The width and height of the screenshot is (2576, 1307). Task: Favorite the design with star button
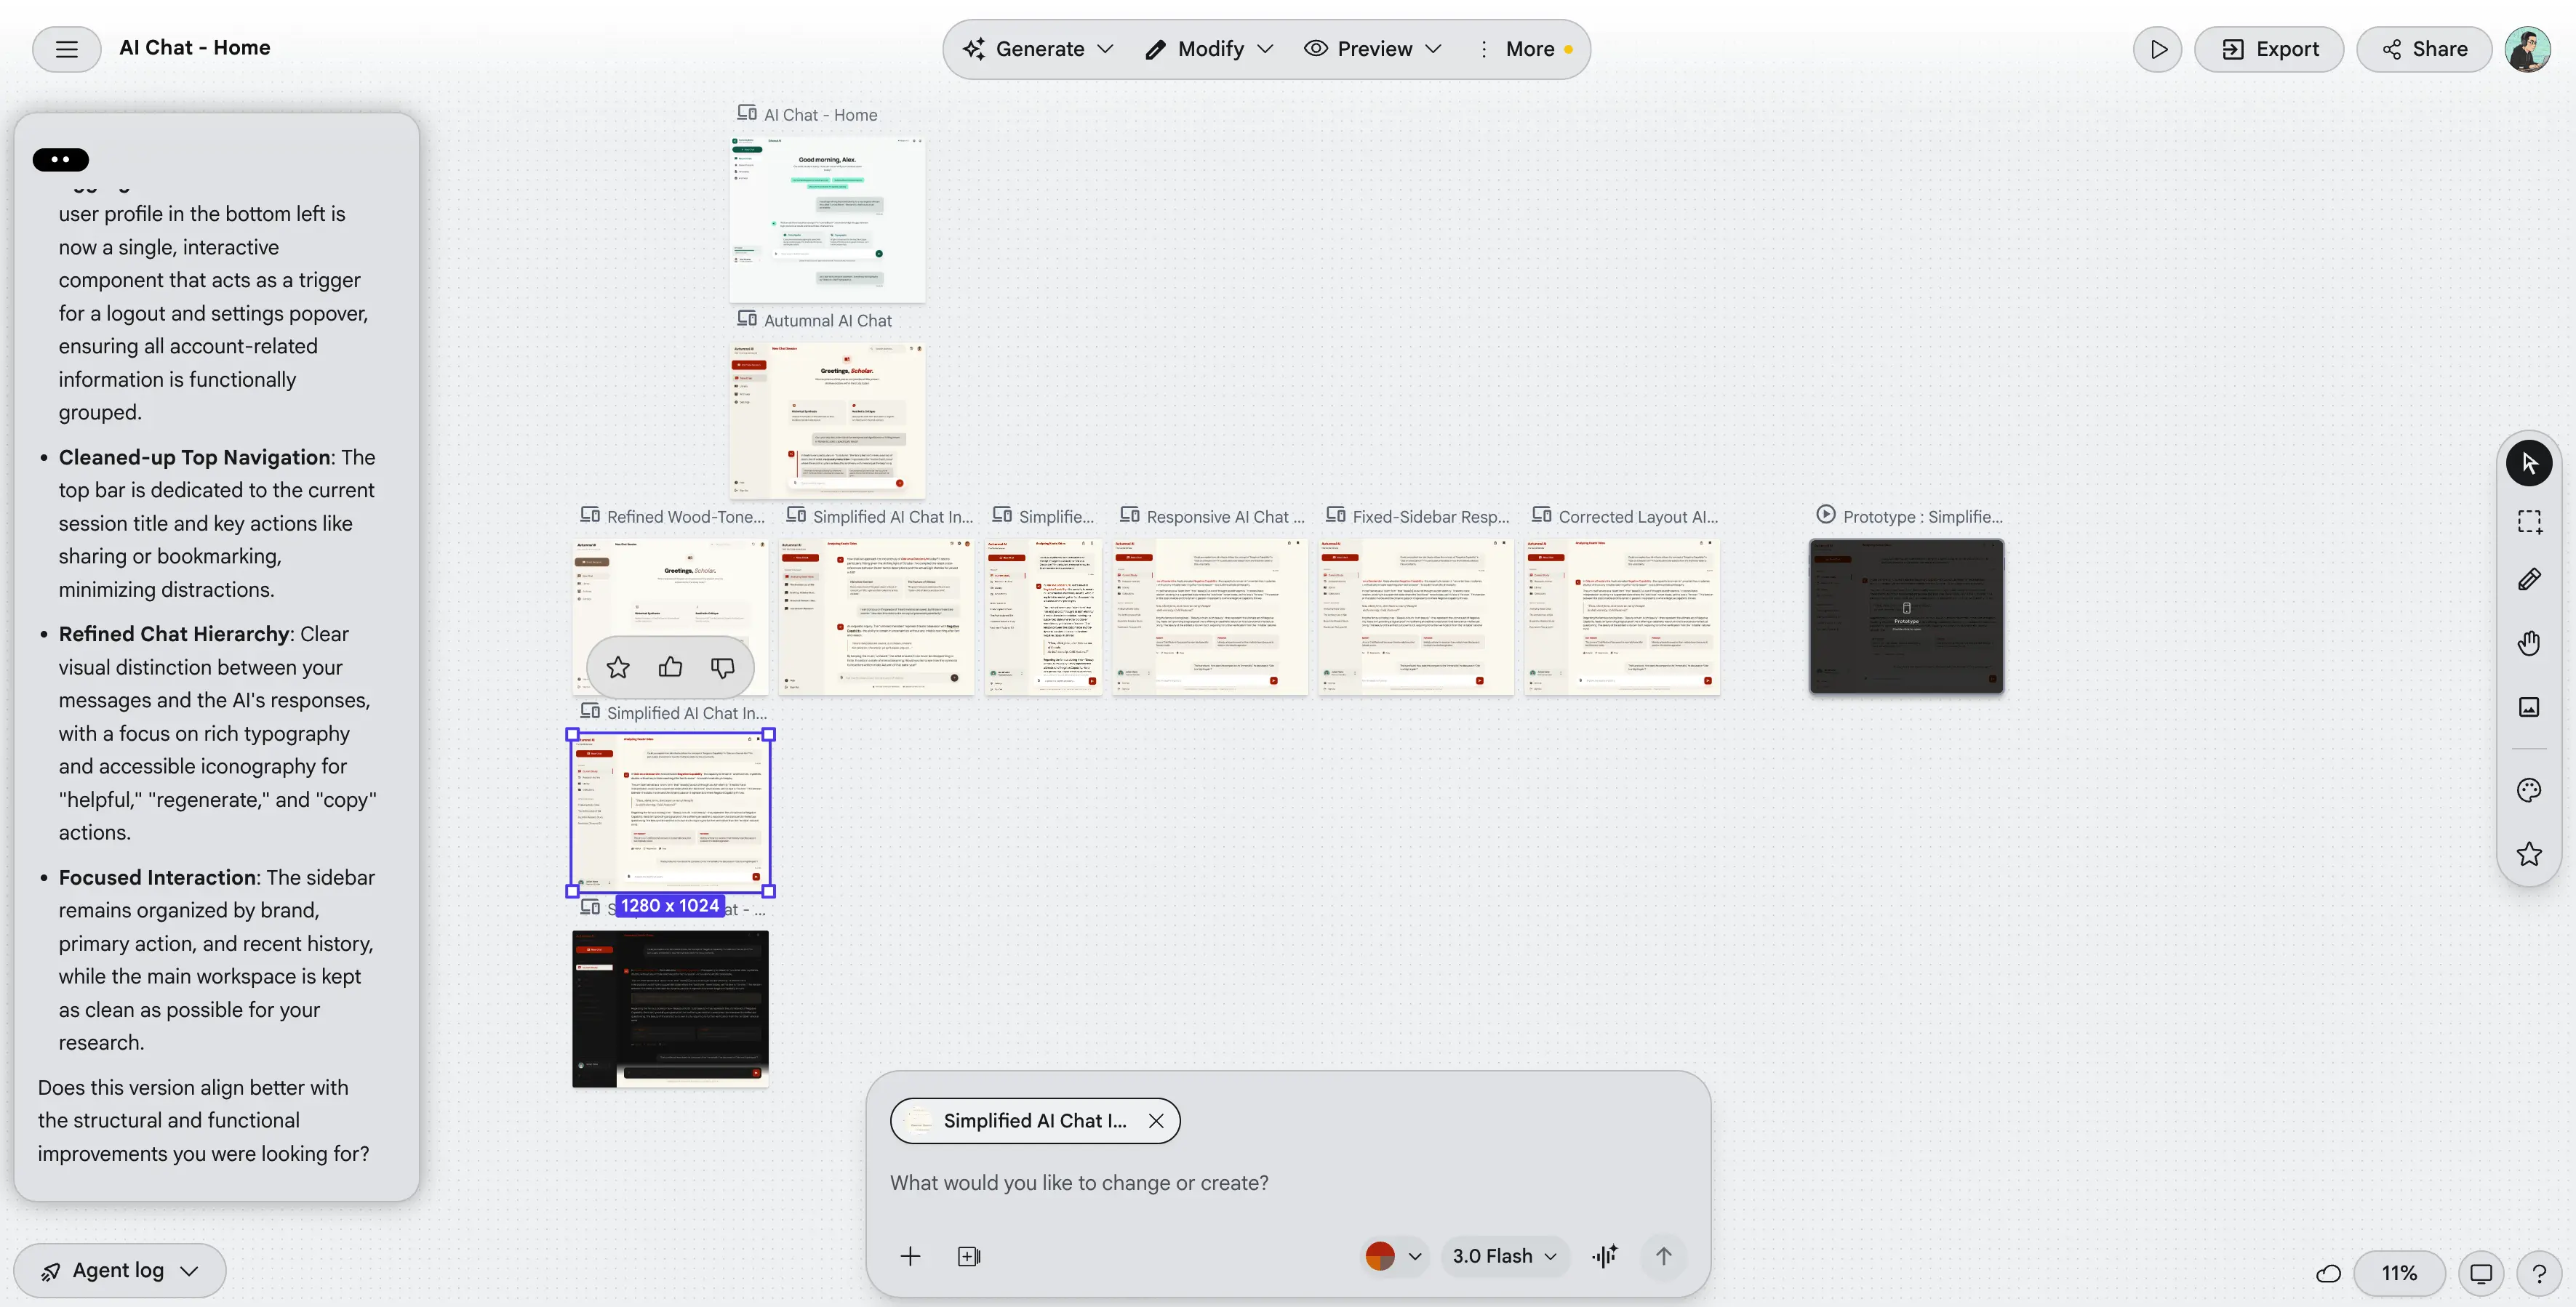[618, 667]
